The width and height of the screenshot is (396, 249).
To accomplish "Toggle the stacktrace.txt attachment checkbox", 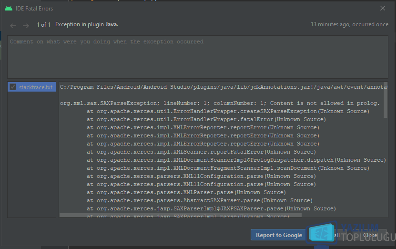I will tap(13, 87).
